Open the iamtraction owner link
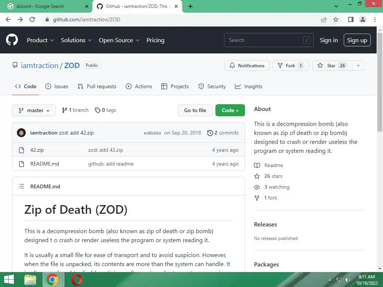The height and width of the screenshot is (287, 383). coord(40,65)
